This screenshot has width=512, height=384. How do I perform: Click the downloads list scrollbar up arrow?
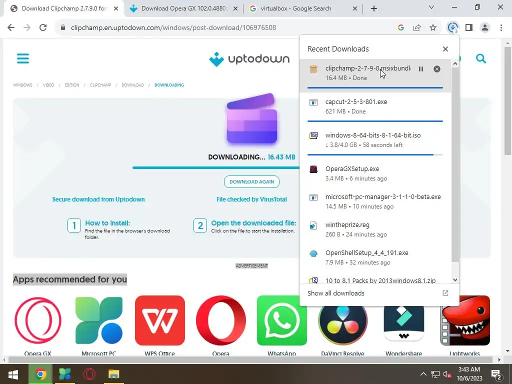click(x=455, y=64)
